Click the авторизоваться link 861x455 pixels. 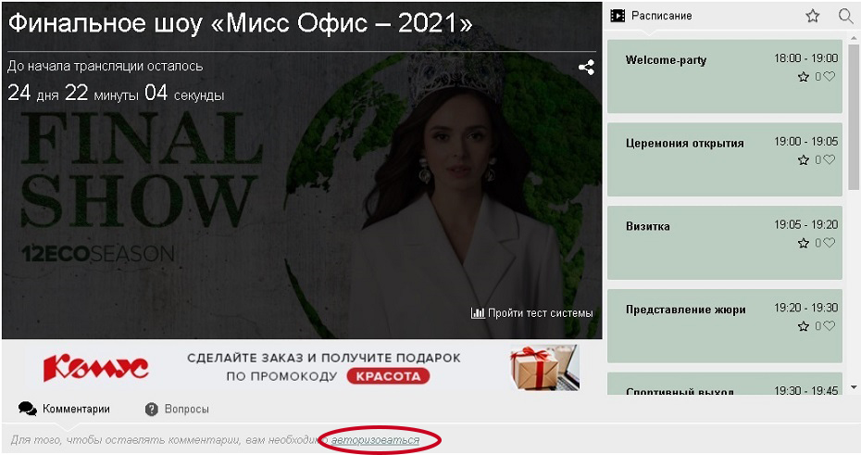(375, 440)
